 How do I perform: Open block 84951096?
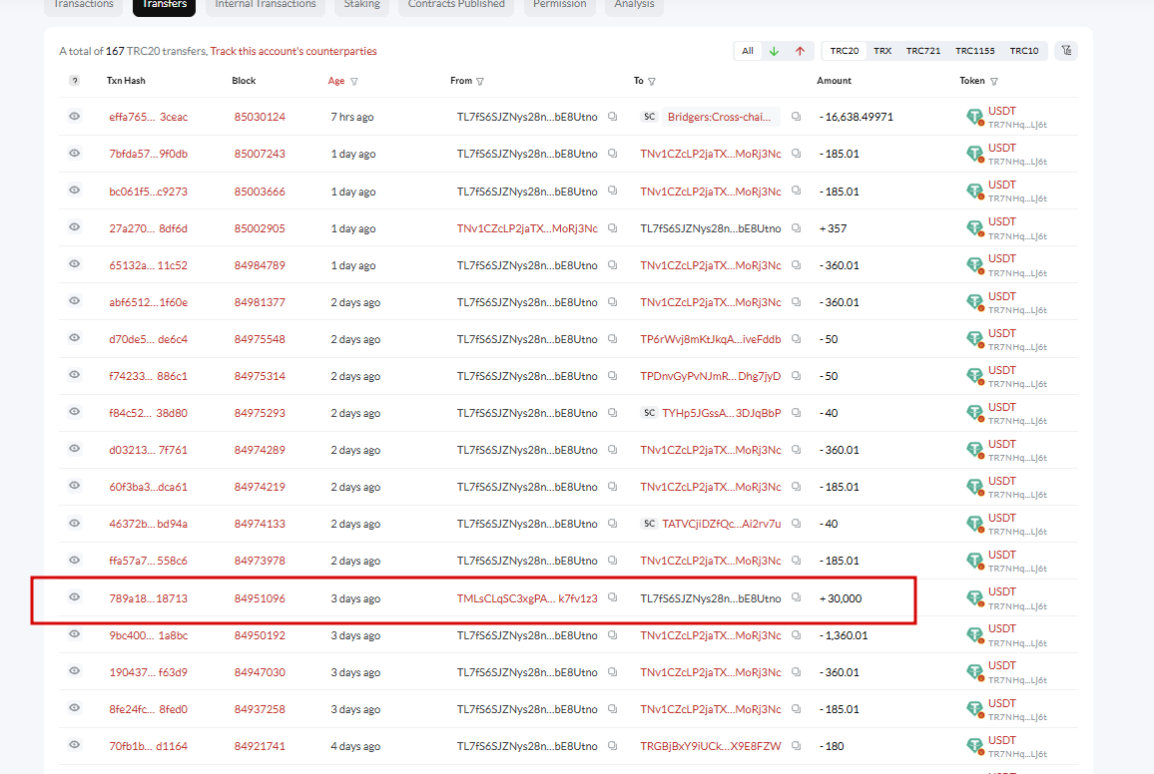(260, 598)
